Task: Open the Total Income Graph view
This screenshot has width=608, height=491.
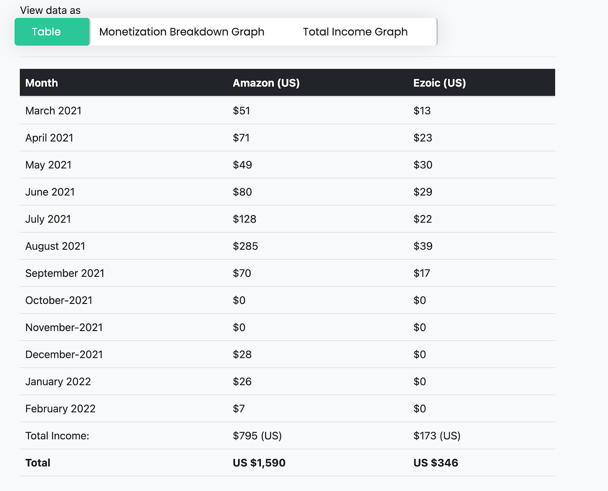Action: 355,31
